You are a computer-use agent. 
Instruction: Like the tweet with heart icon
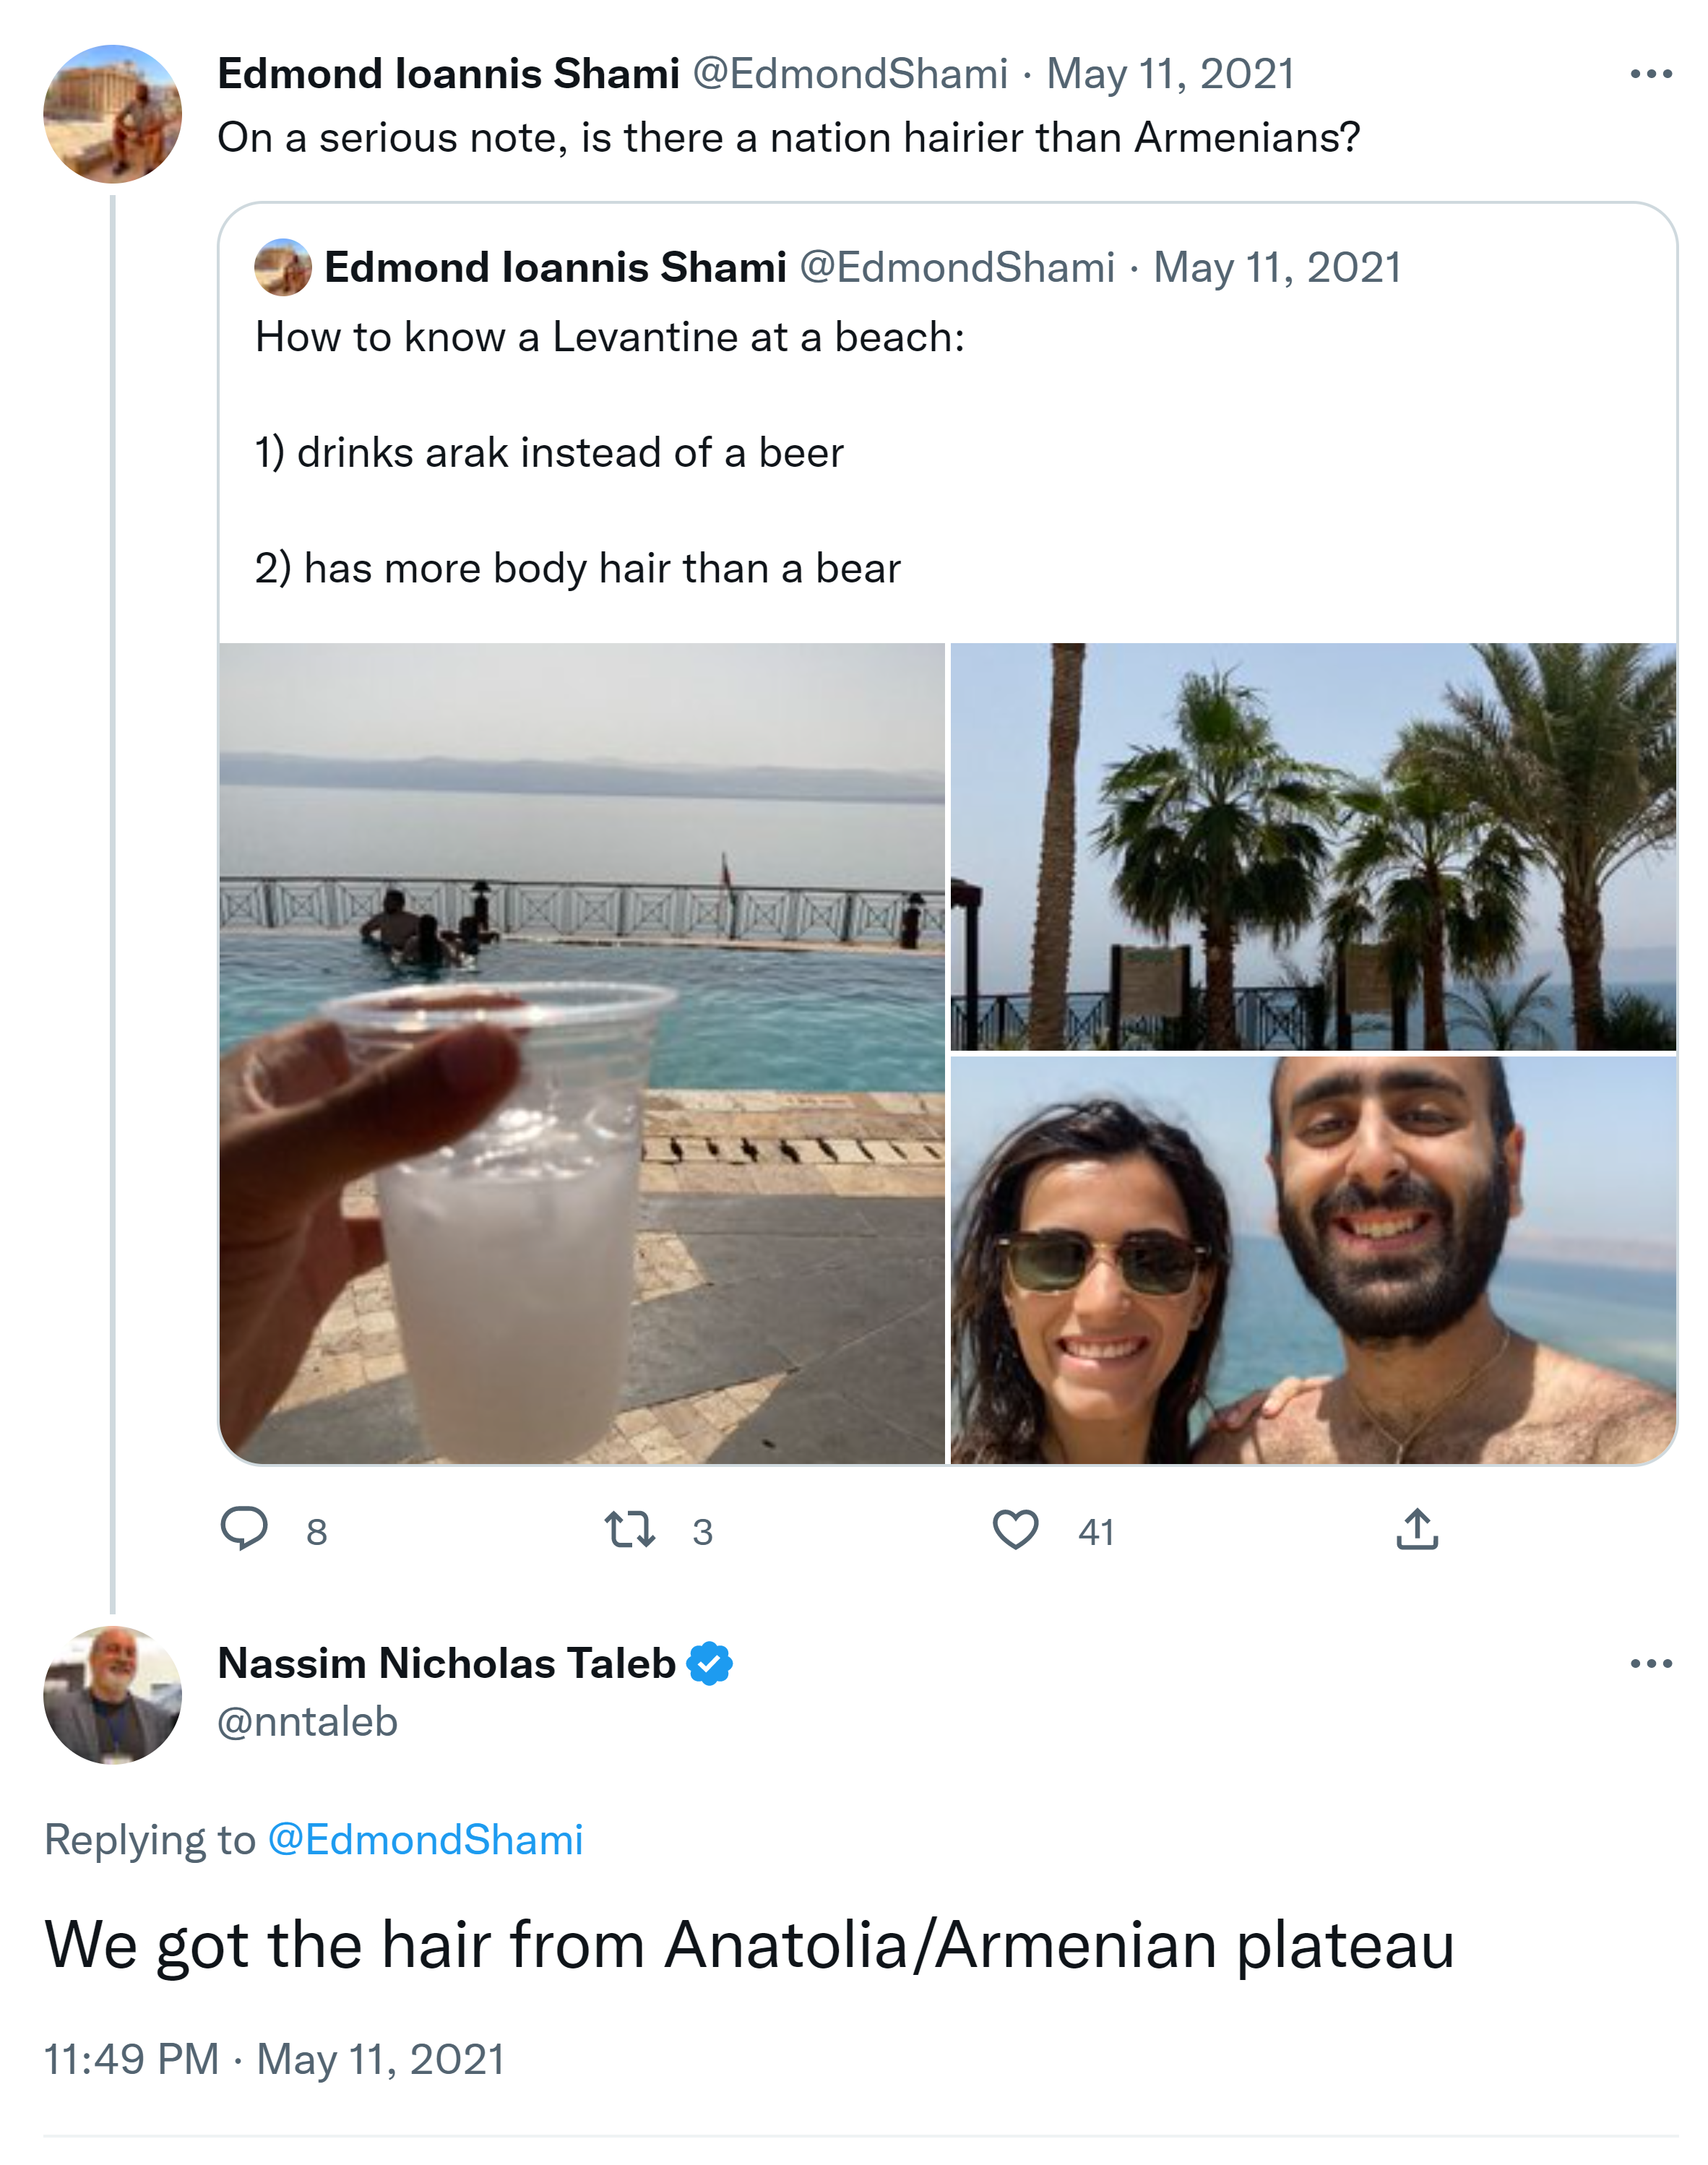(x=1015, y=1529)
